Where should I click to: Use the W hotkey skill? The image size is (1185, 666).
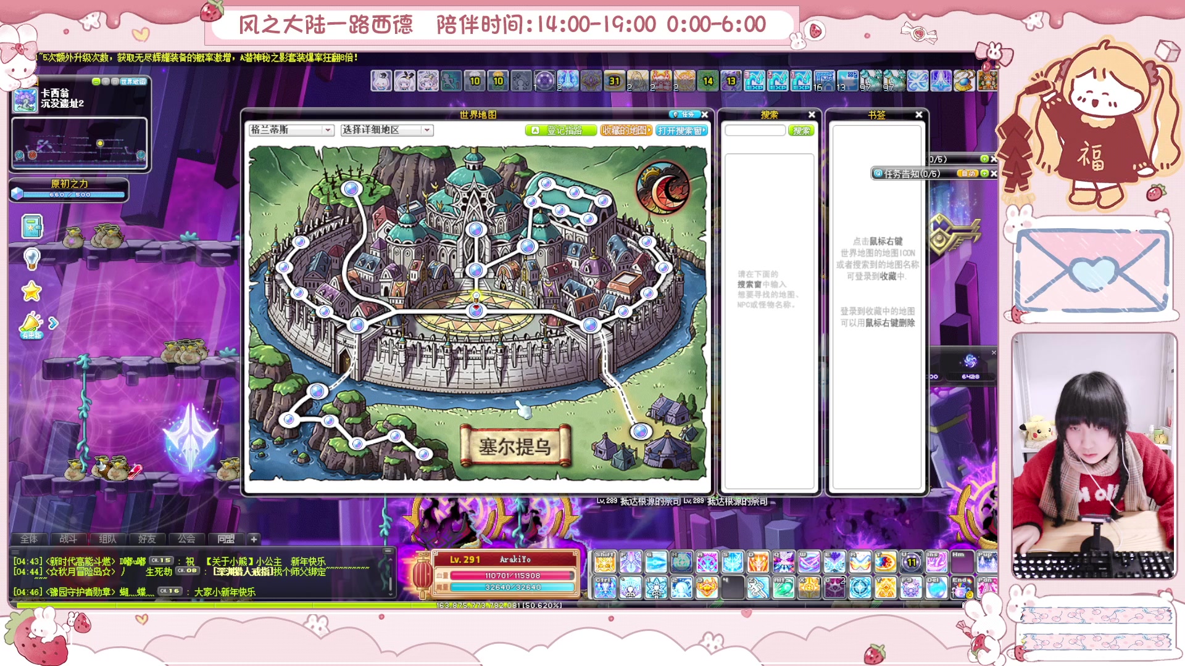point(809,562)
